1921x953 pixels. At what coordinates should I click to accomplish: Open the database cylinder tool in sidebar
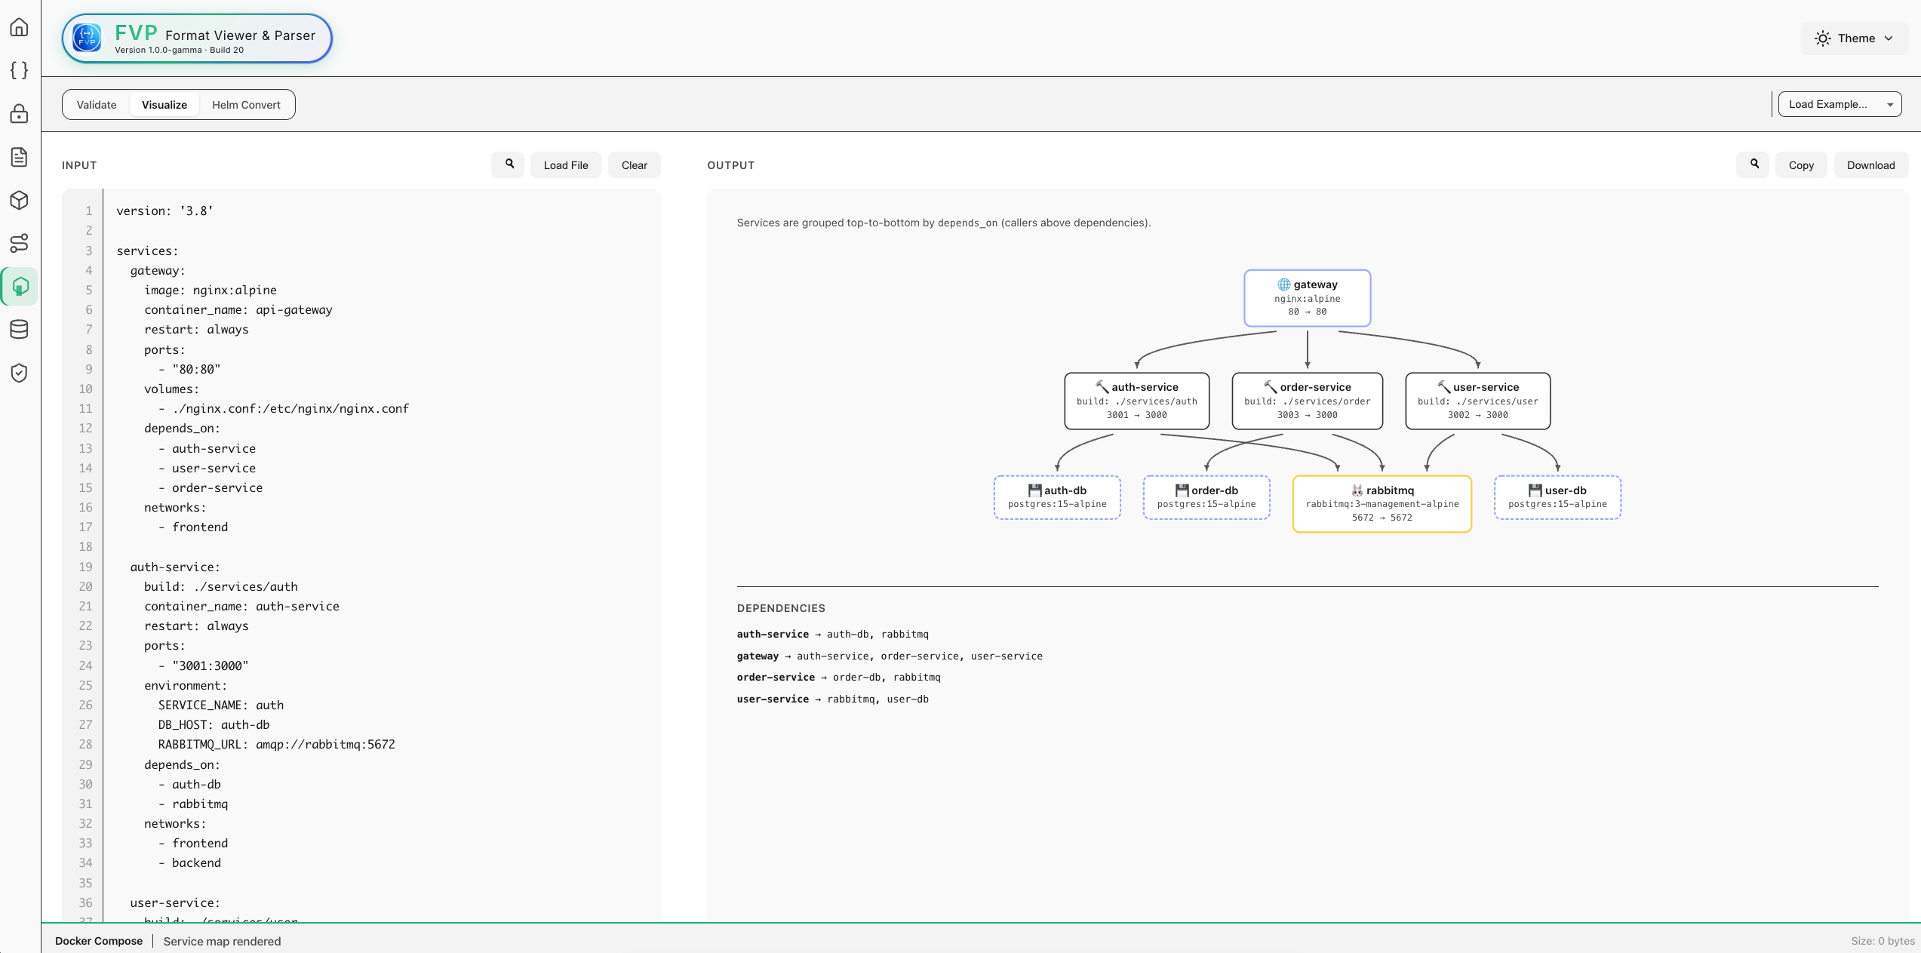pos(20,330)
